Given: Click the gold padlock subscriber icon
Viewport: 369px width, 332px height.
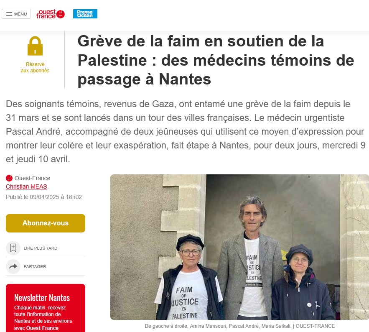Looking at the screenshot, I should [35, 46].
